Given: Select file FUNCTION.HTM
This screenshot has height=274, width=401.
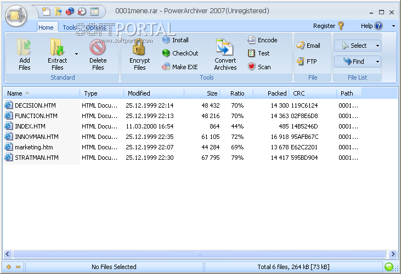Looking at the screenshot, I should click(36, 116).
